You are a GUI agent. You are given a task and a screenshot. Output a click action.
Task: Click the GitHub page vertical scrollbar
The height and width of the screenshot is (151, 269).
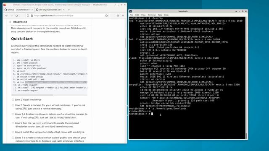click(x=125, y=43)
